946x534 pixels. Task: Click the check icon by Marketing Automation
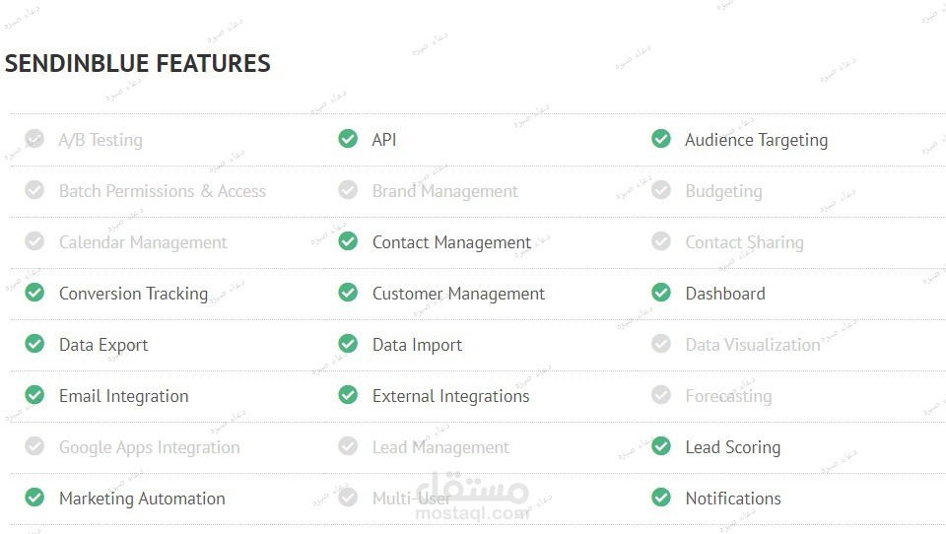click(34, 498)
